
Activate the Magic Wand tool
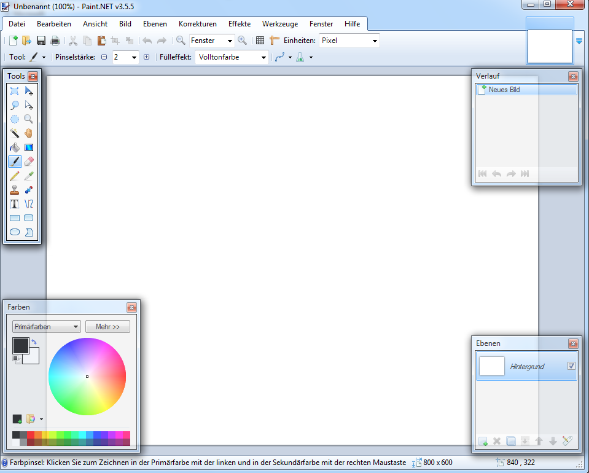click(x=15, y=133)
